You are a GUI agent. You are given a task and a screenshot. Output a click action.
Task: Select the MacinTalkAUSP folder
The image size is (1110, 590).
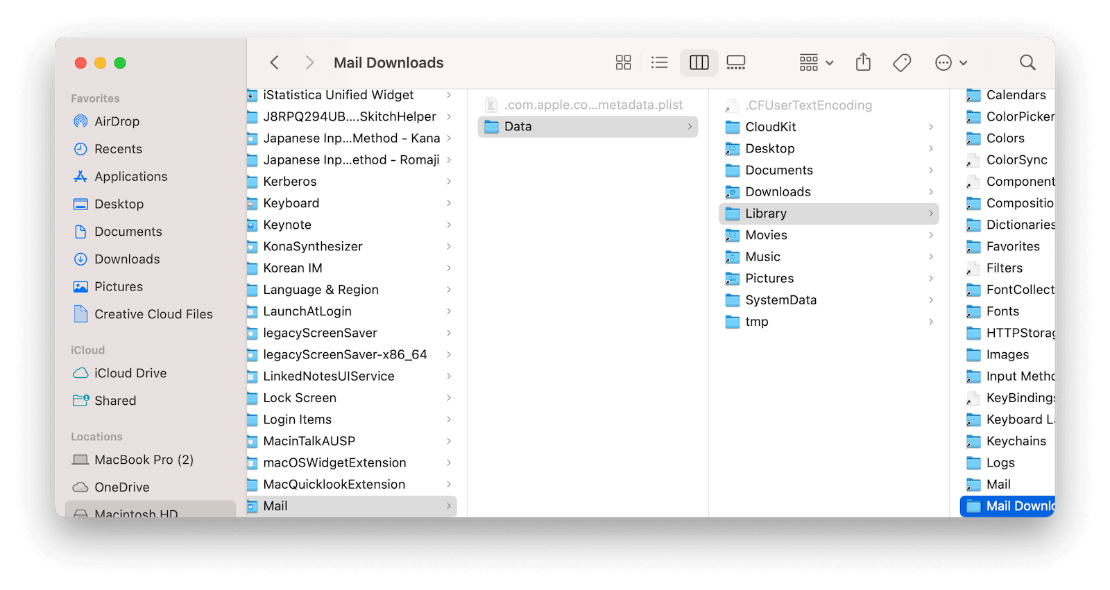point(352,441)
